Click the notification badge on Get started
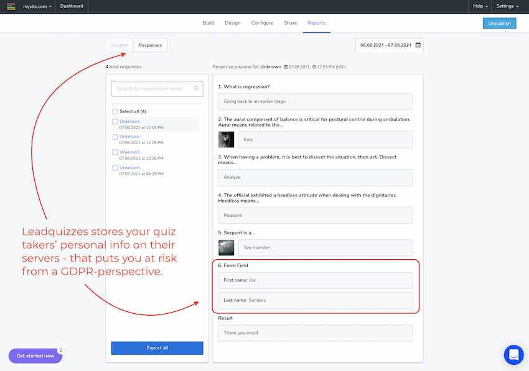 tap(60, 350)
